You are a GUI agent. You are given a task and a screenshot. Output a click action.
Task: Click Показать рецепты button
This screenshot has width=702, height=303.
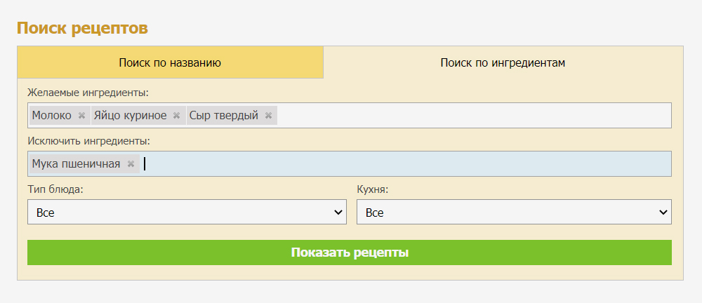(349, 252)
